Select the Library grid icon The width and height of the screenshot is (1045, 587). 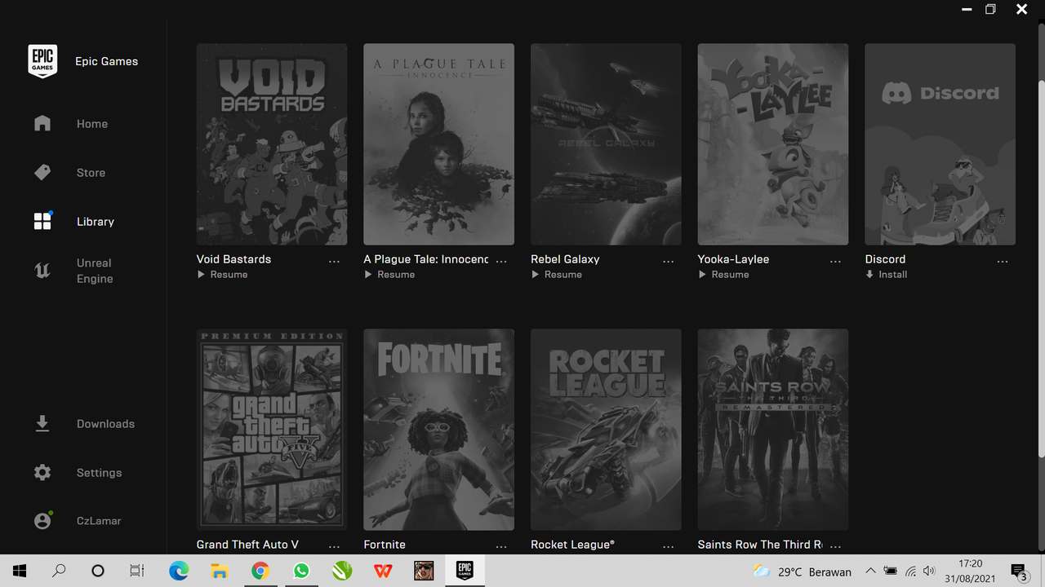tap(42, 222)
